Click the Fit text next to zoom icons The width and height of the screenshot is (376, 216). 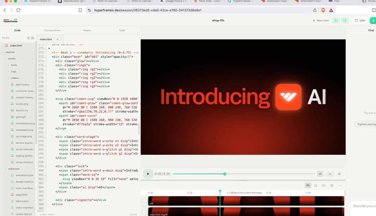click(323, 186)
